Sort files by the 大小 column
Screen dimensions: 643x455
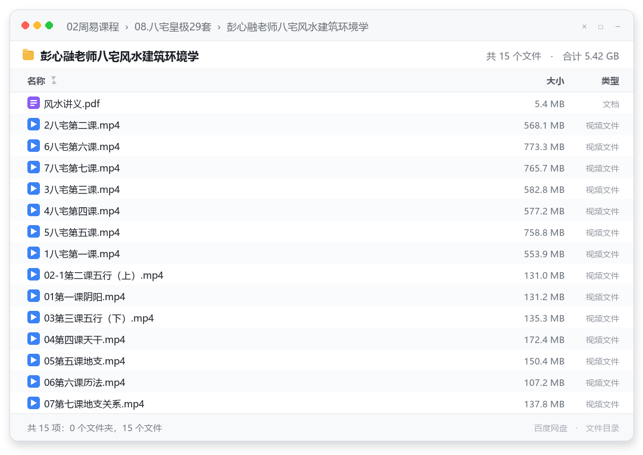point(555,81)
